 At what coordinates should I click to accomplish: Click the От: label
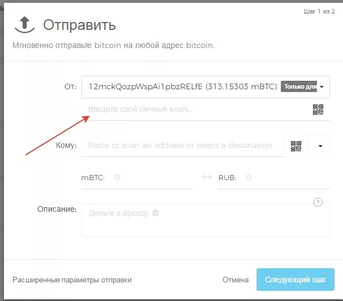click(71, 86)
